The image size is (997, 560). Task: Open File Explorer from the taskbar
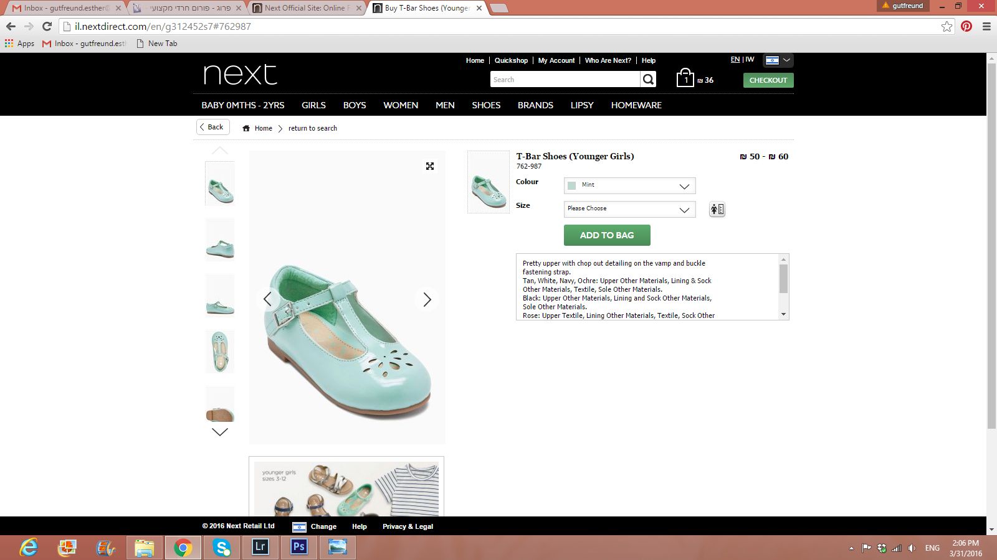click(x=145, y=548)
